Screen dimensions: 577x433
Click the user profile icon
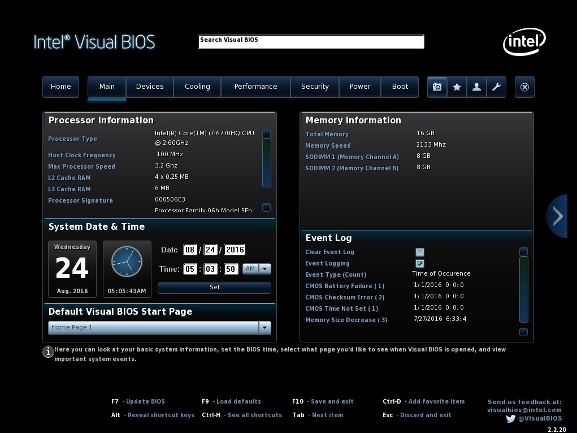click(x=476, y=87)
